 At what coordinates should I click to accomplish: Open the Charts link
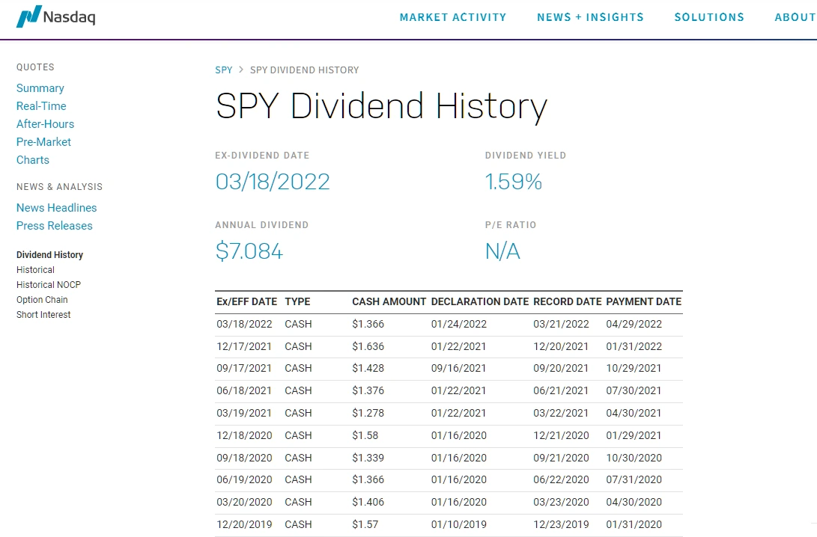coord(33,160)
